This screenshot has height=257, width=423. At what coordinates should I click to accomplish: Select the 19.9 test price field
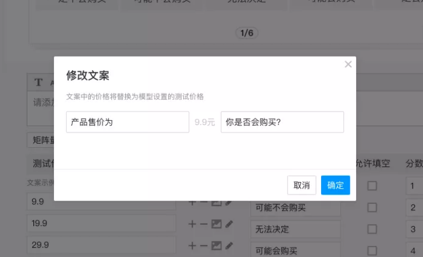click(101, 224)
